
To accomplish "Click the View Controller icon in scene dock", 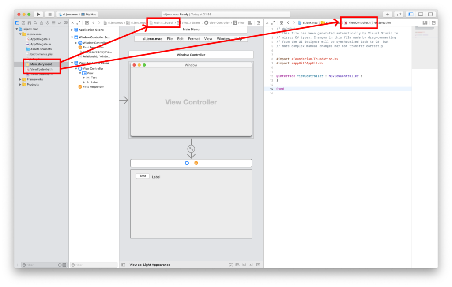I will (187, 163).
